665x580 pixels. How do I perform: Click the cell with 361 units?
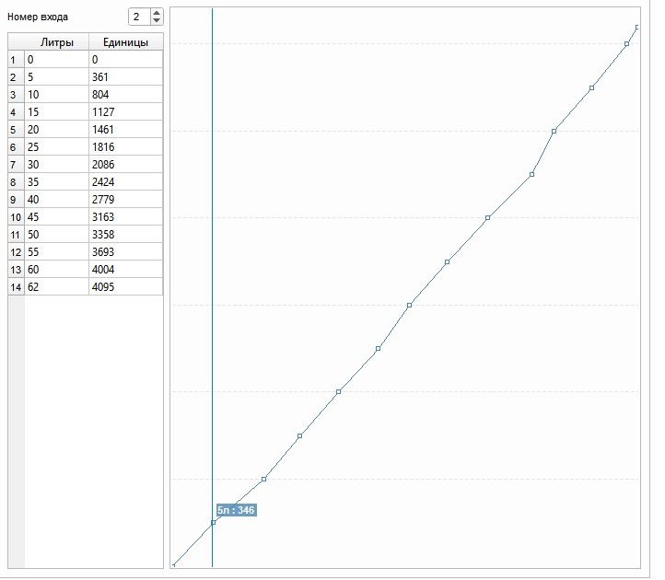[x=125, y=76]
